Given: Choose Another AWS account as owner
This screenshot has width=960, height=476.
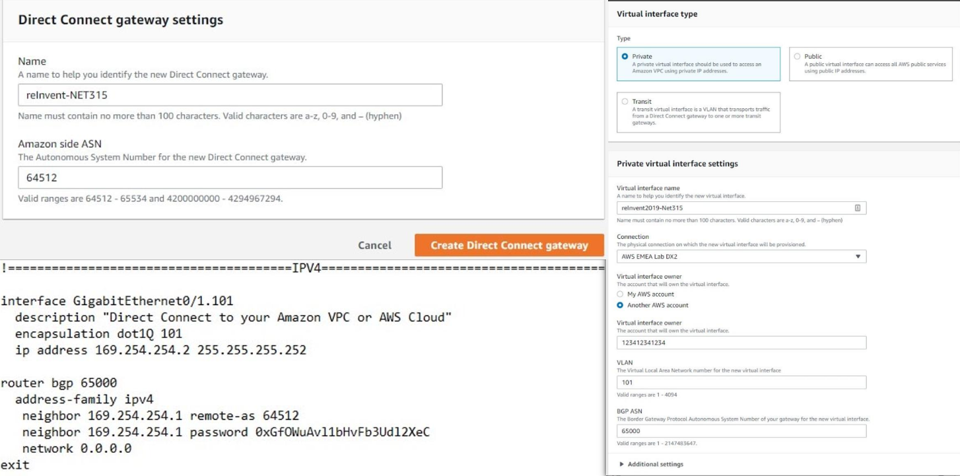Looking at the screenshot, I should coord(619,305).
